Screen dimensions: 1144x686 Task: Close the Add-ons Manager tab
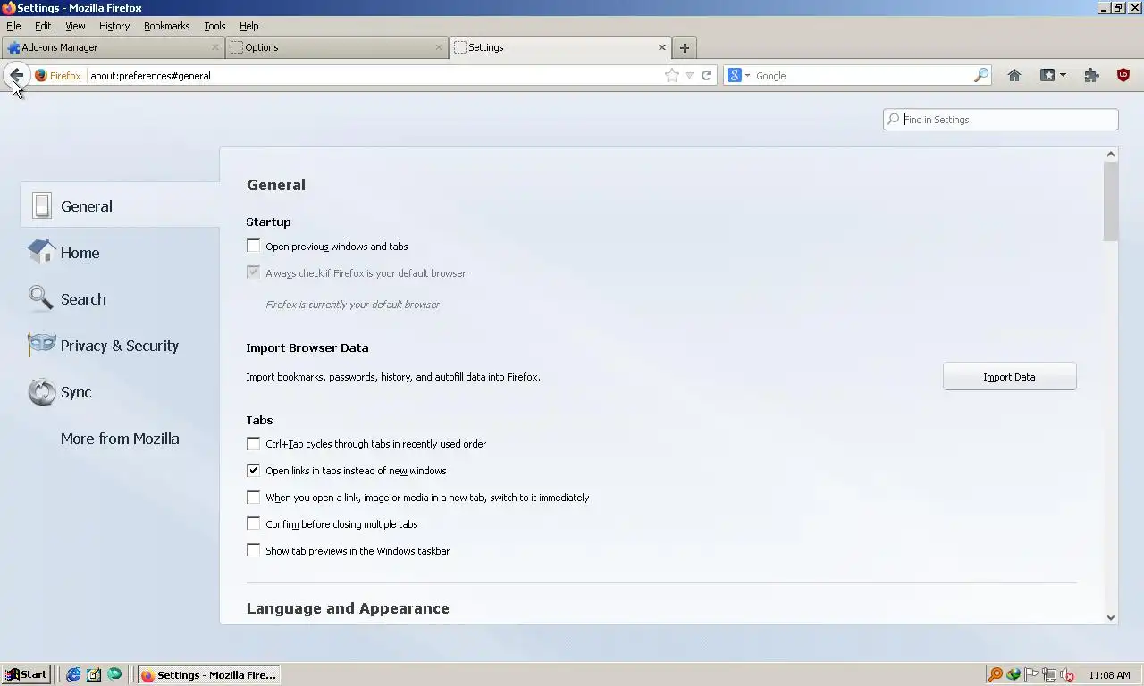[x=215, y=47]
